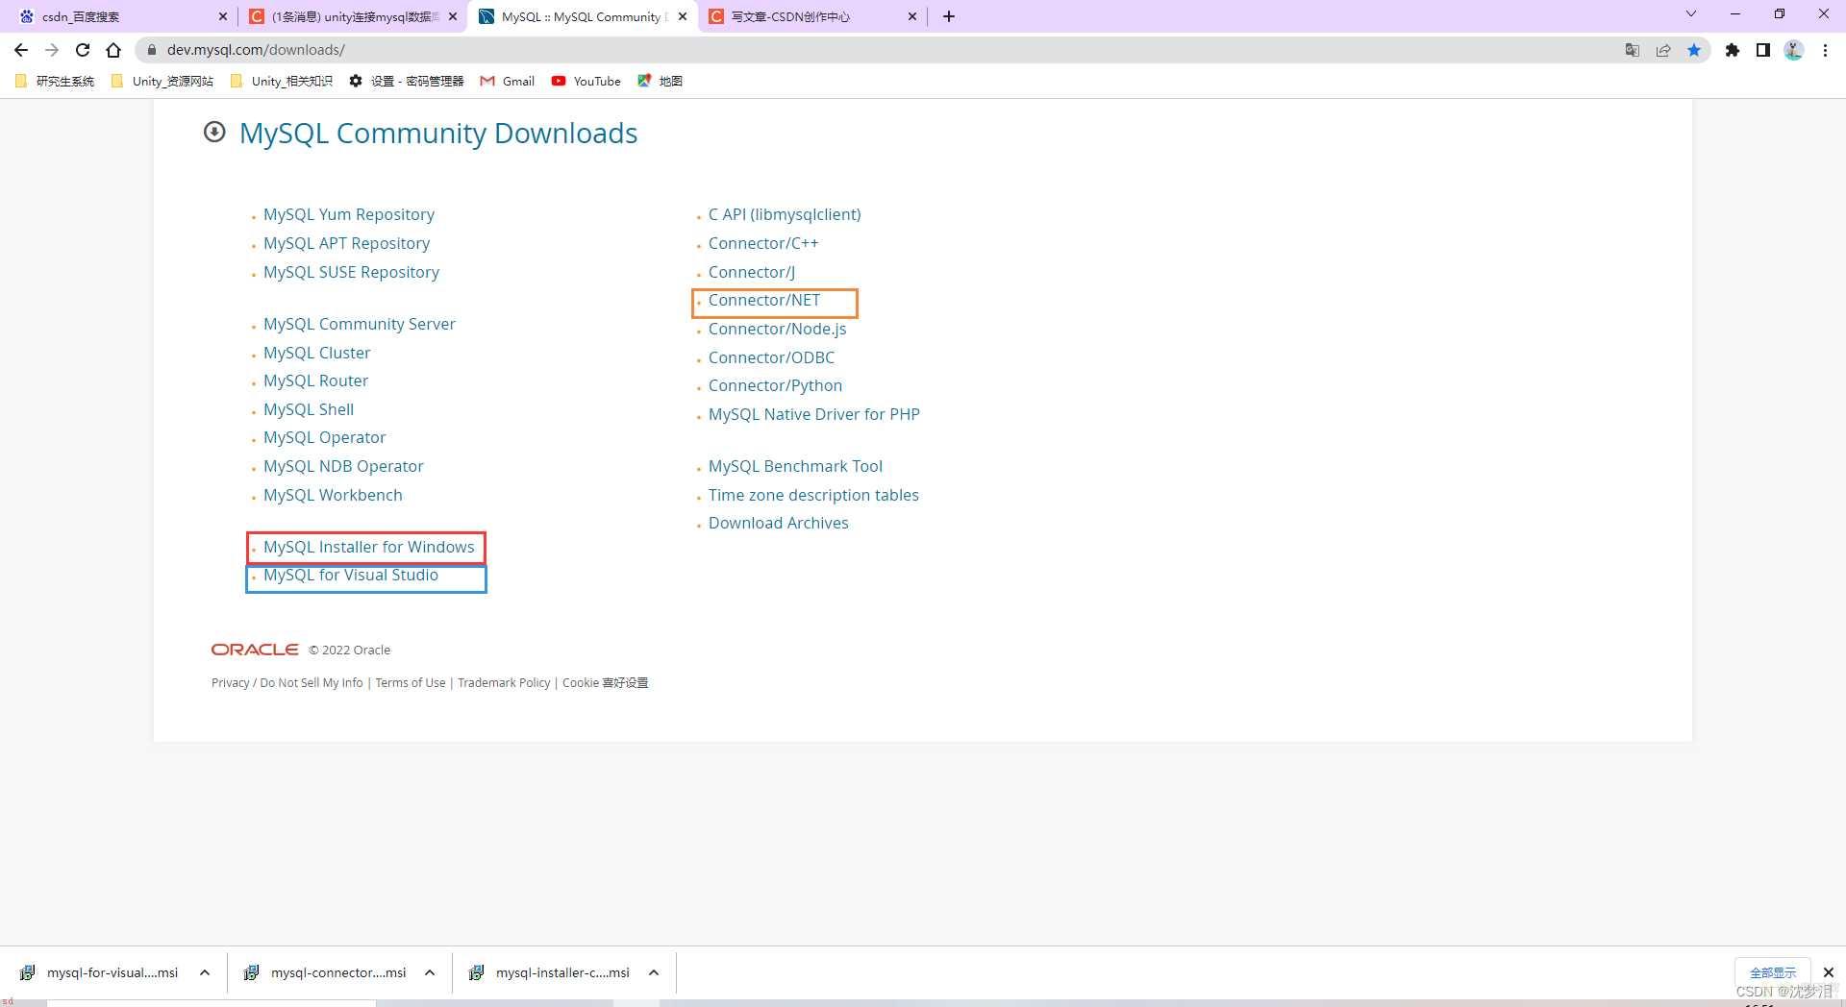Open the Unity_资源网站 bookmark folder
The image size is (1846, 1007).
tap(162, 82)
